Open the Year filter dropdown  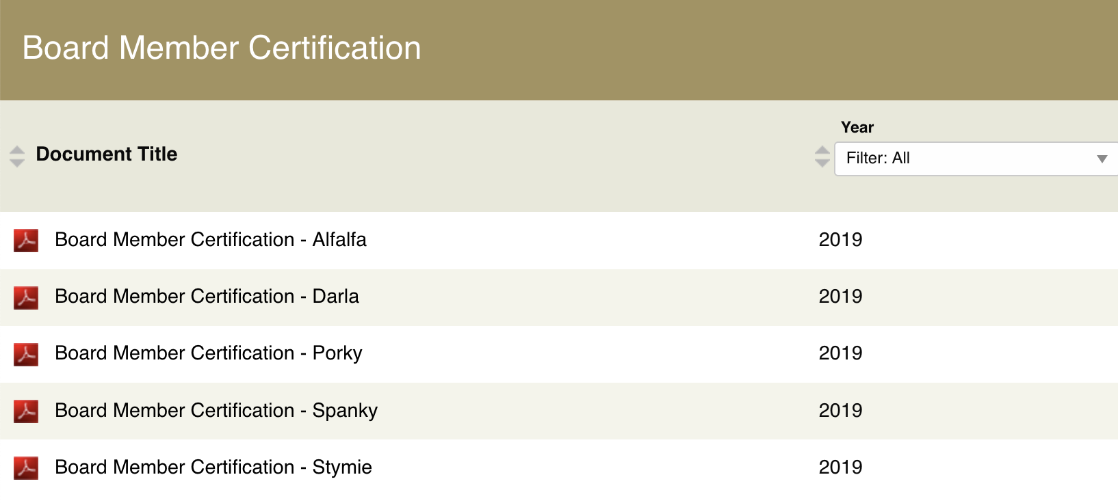[x=972, y=159]
